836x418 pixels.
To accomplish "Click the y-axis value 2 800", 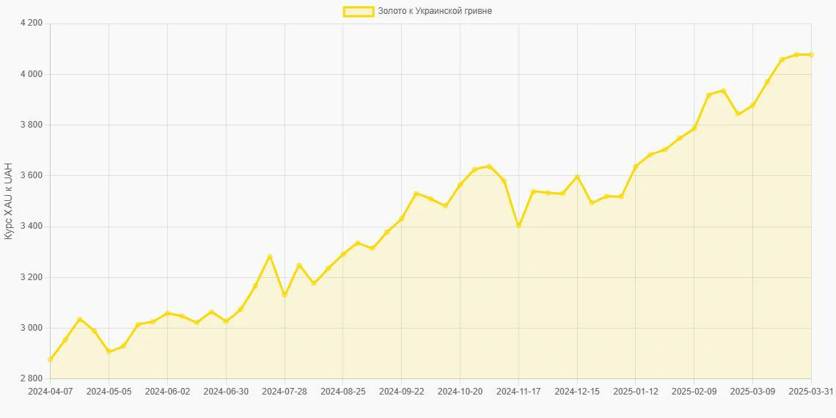I will 32,378.
